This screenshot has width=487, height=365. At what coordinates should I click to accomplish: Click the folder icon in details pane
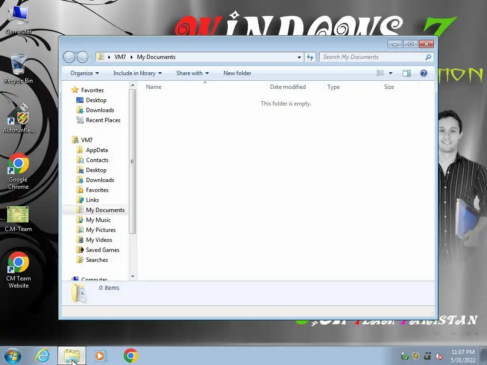(78, 293)
